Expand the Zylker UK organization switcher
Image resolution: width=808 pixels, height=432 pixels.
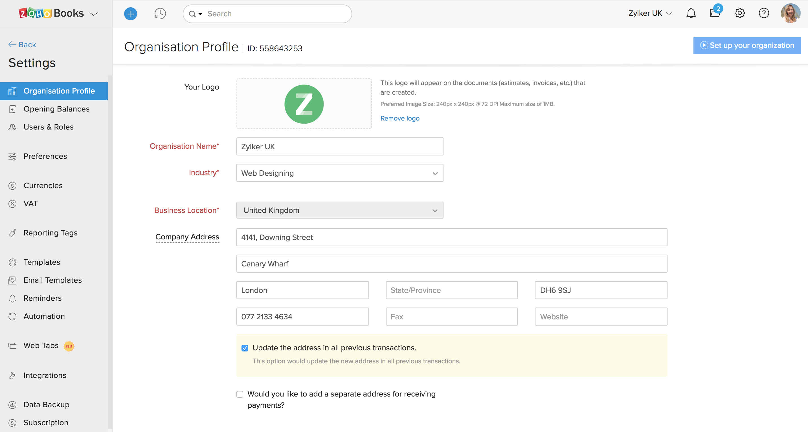(650, 14)
